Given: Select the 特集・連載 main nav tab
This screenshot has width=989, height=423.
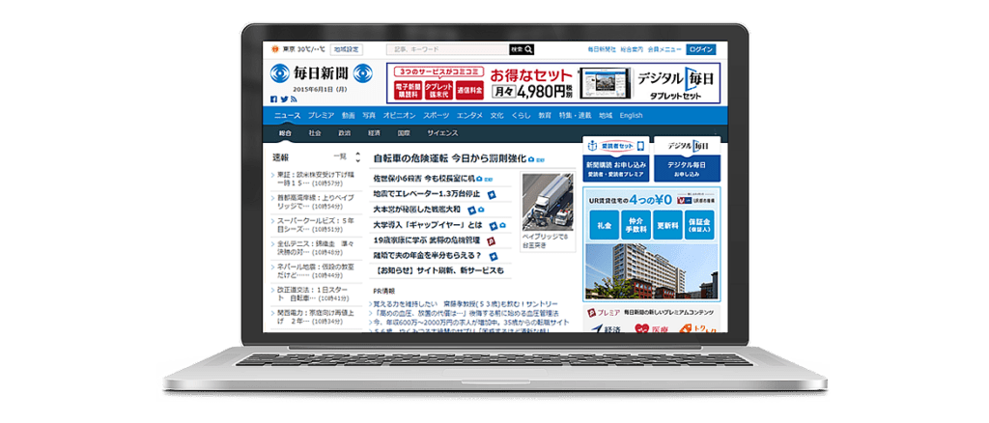Looking at the screenshot, I should (x=575, y=115).
